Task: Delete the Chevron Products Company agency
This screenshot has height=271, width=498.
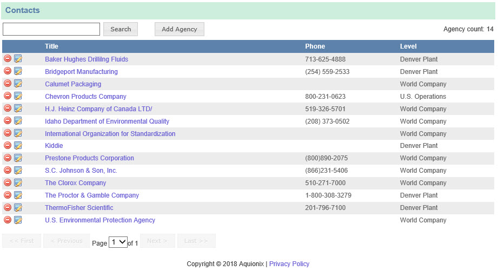Action: click(8, 96)
